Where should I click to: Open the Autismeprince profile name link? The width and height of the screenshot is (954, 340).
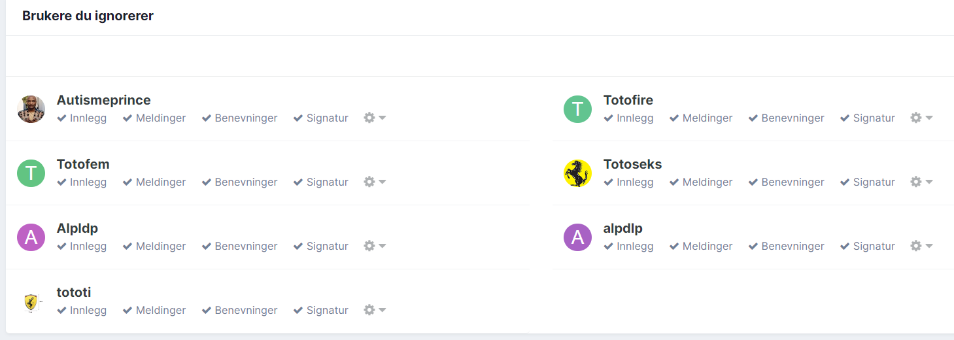tap(104, 100)
